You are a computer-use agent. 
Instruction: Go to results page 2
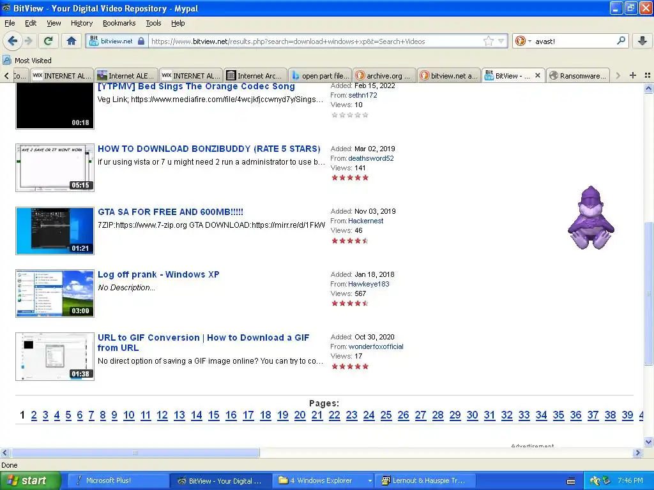coord(34,415)
